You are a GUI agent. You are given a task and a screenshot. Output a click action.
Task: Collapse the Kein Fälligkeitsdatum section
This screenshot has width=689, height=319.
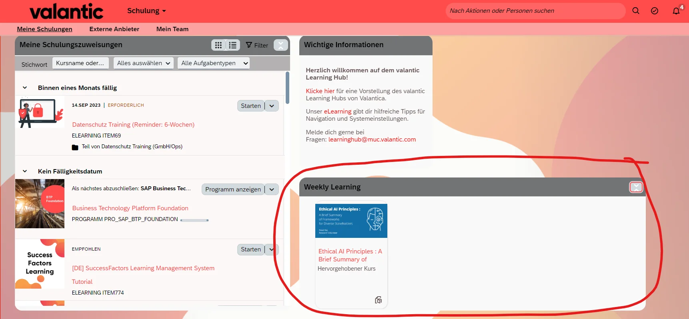tap(25, 171)
